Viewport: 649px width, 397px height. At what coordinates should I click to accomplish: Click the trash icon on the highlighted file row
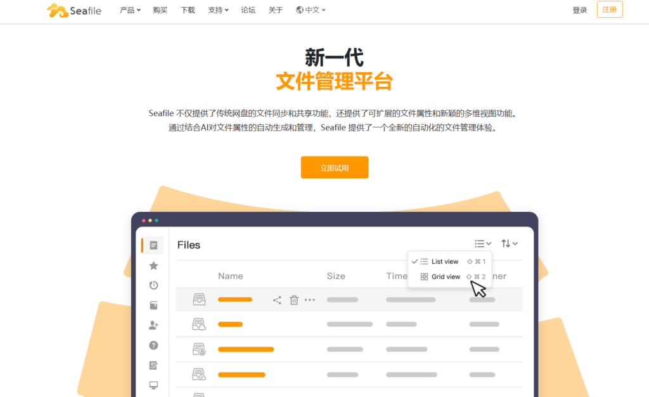tap(293, 299)
